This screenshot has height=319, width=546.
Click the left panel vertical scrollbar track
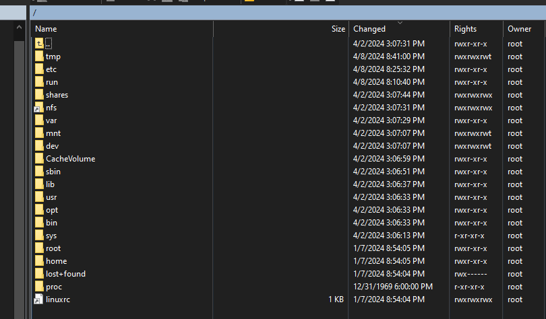(x=19, y=180)
